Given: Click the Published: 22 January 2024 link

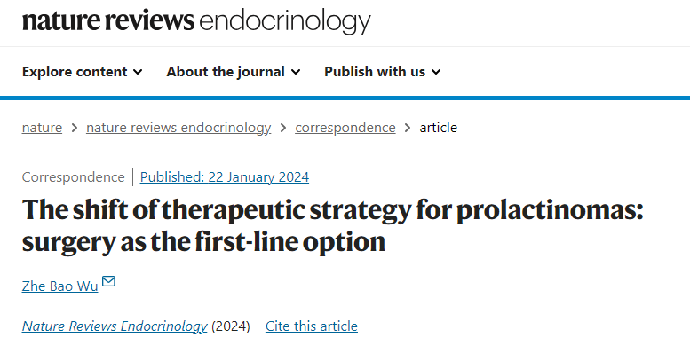Looking at the screenshot, I should coord(225,176).
